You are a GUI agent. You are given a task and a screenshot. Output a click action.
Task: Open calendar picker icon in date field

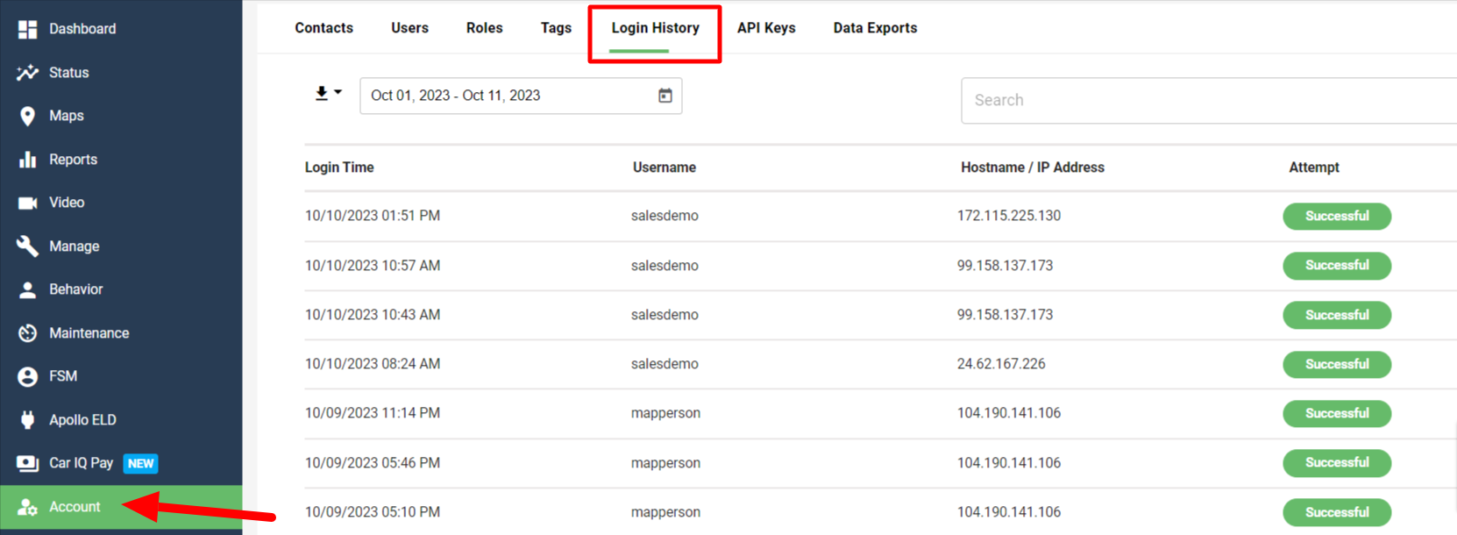click(665, 96)
